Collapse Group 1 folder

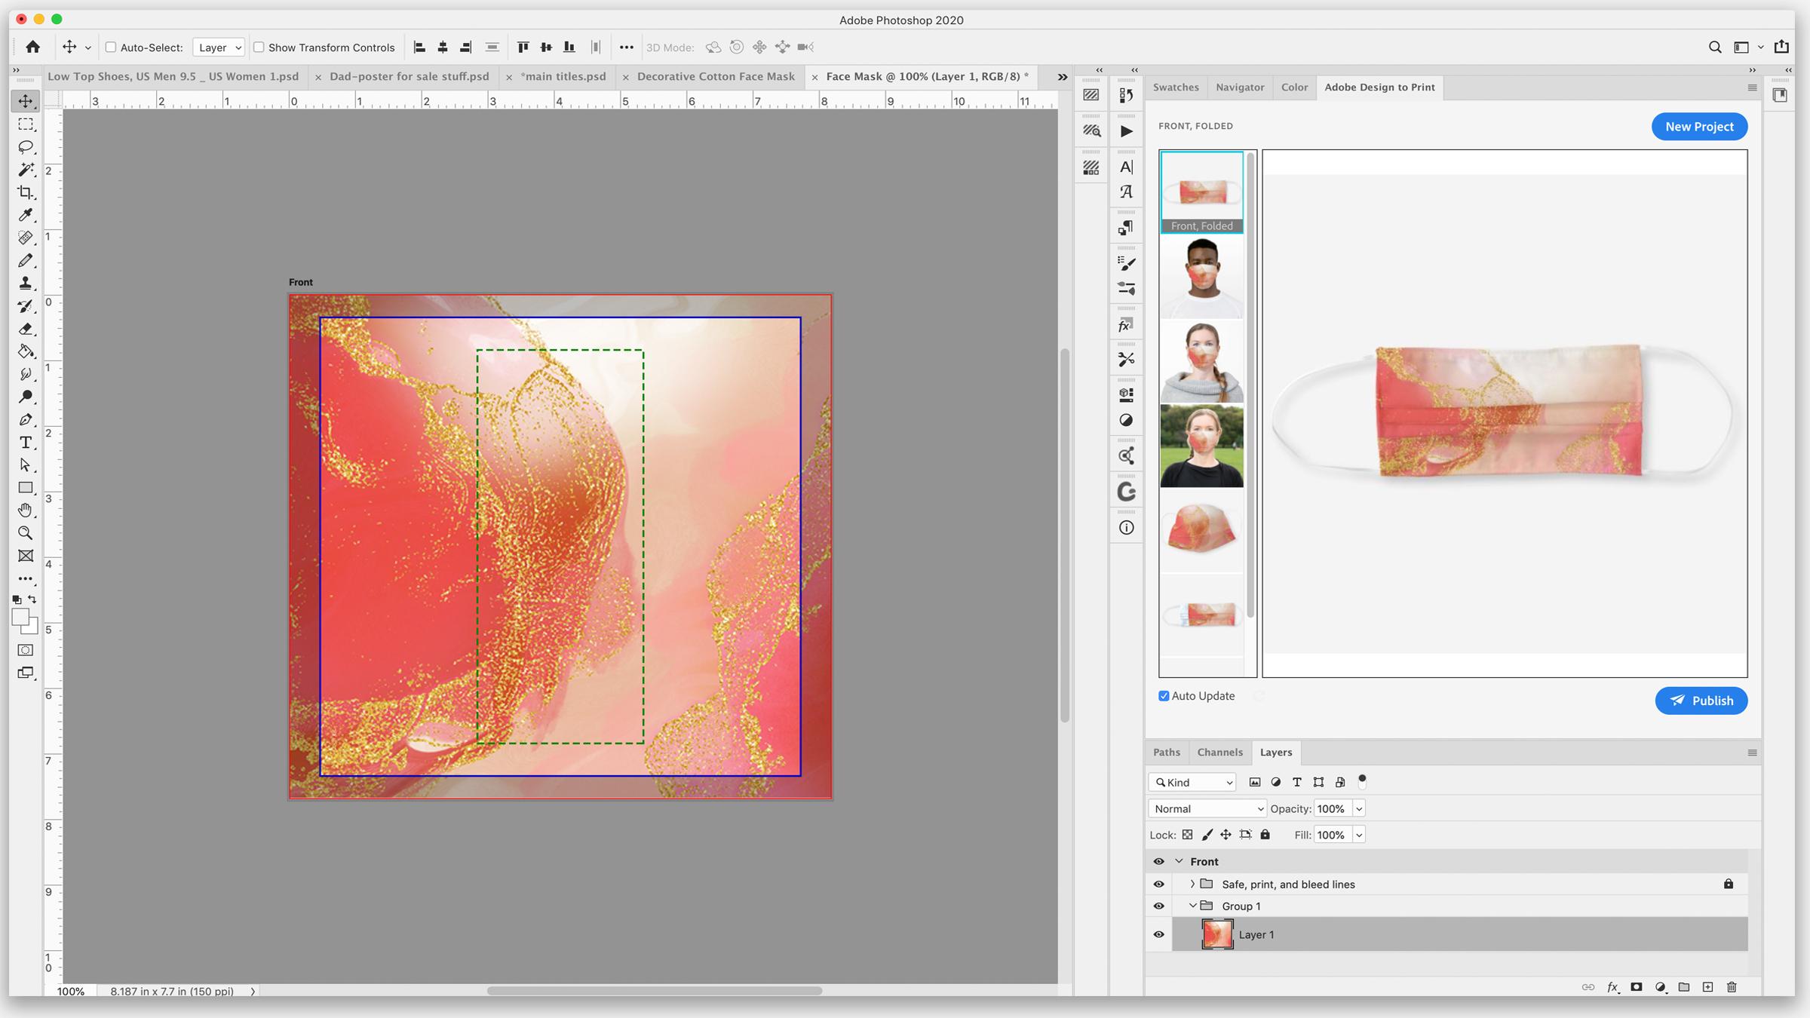[1192, 906]
